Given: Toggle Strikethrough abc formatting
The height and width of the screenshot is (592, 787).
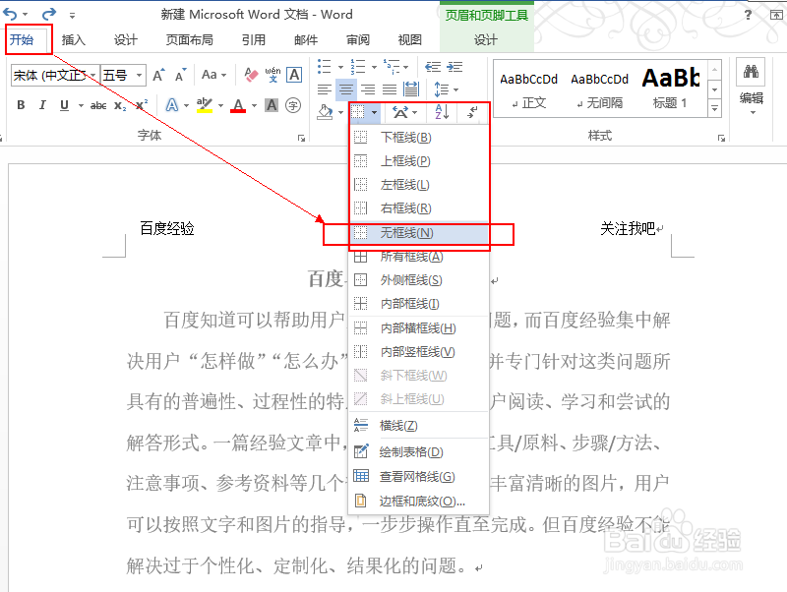Looking at the screenshot, I should tap(98, 105).
